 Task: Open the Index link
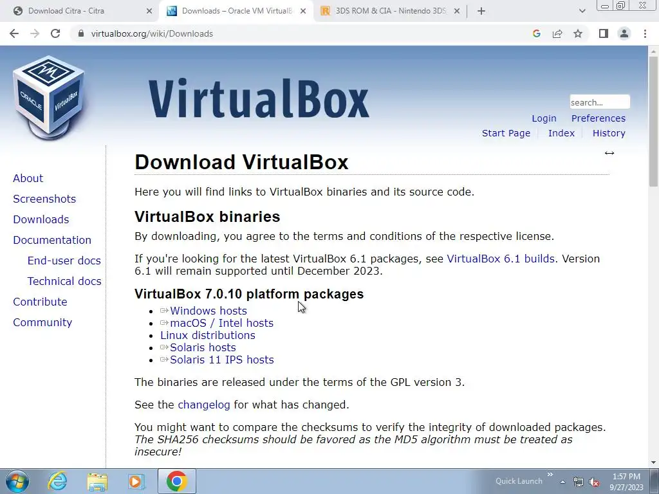[x=561, y=133]
